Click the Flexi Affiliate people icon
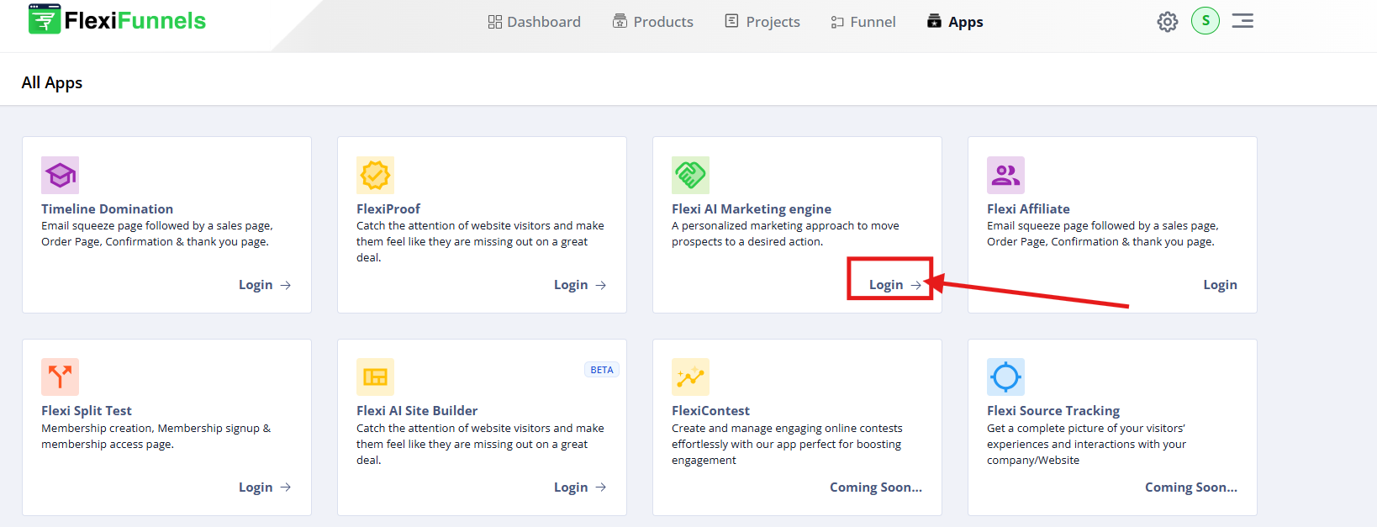The width and height of the screenshot is (1377, 527). [1005, 175]
